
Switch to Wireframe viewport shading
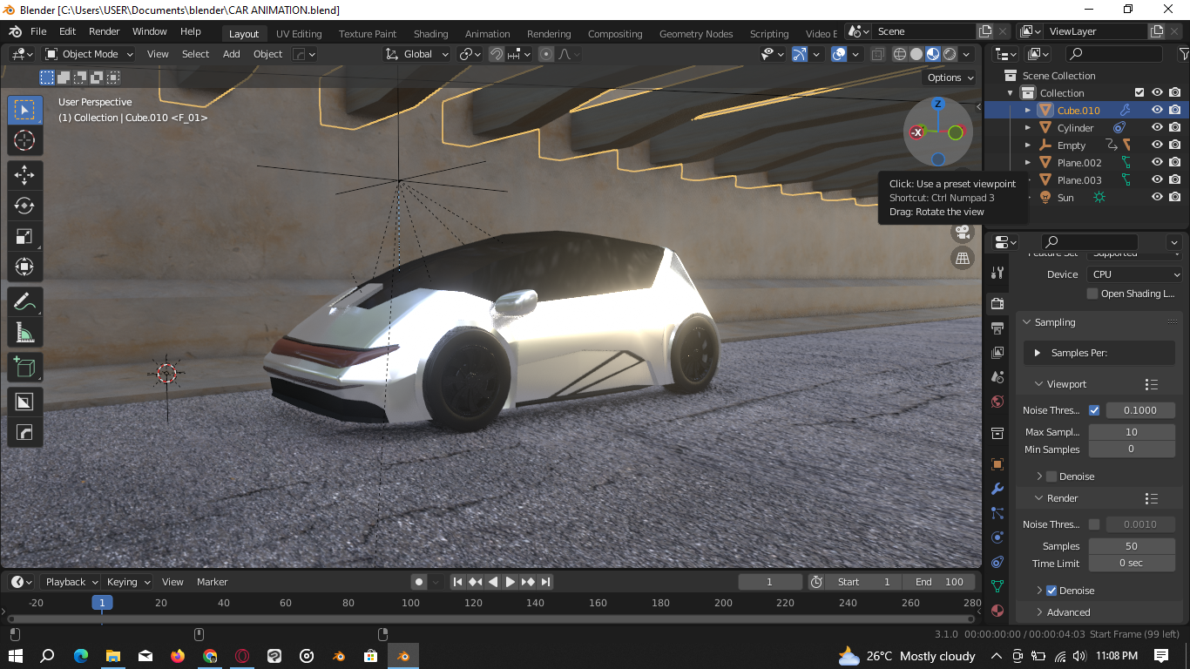[900, 54]
